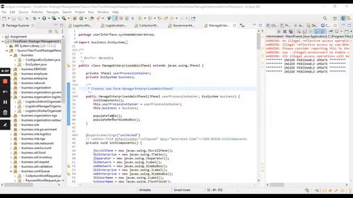Close the ManageEnter... editor tab
Screen dimensions: 353x198
coord(234,25)
